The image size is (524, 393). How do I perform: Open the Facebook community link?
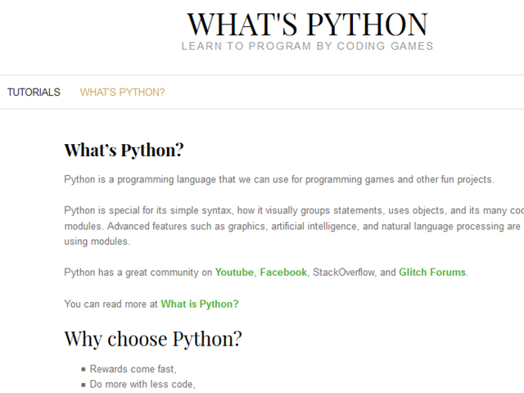283,273
